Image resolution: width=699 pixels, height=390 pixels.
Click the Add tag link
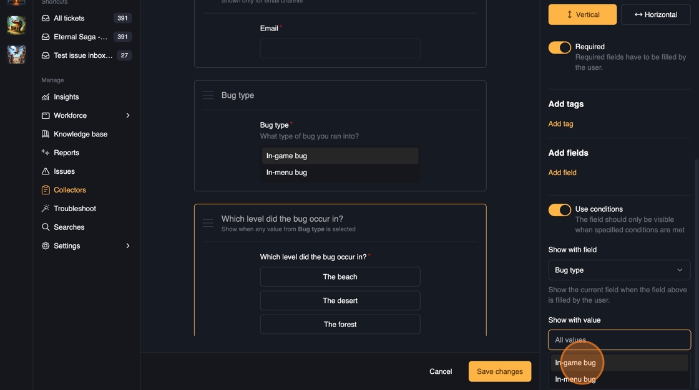(x=560, y=124)
